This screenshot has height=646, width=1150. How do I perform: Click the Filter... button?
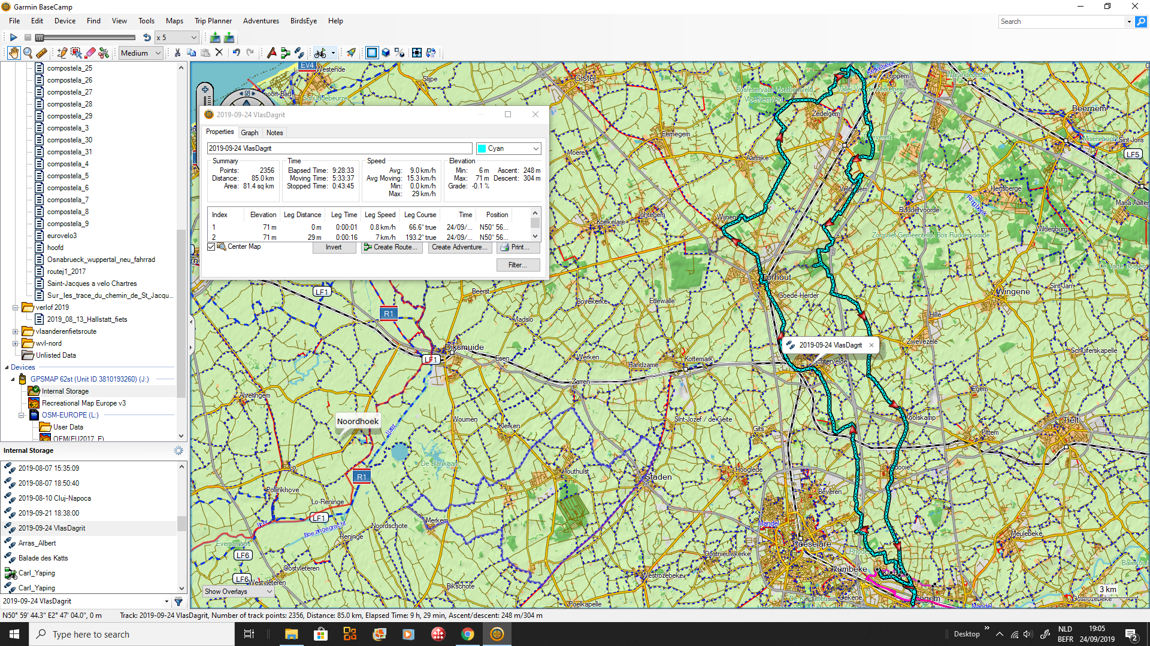518,265
